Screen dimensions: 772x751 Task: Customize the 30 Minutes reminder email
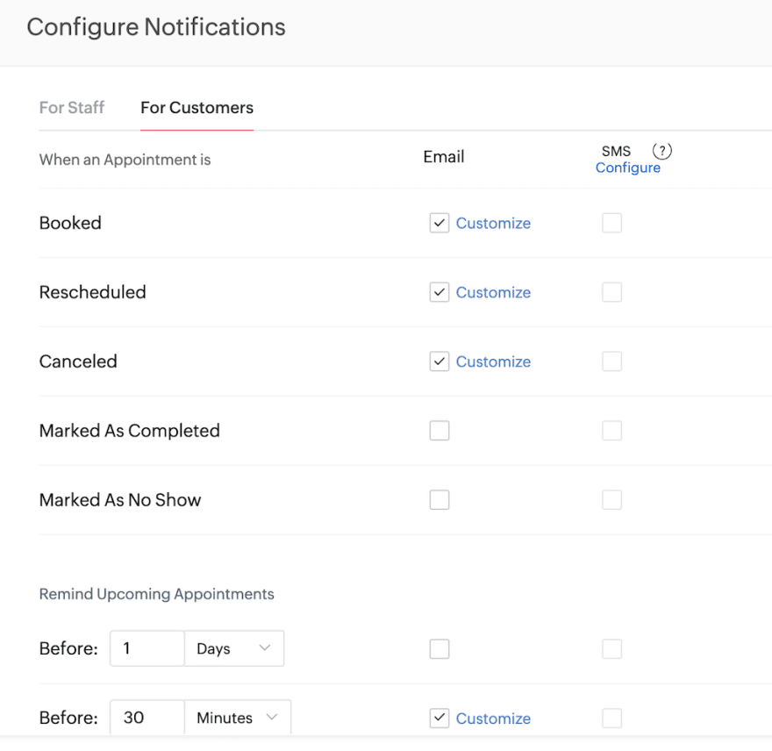click(493, 718)
